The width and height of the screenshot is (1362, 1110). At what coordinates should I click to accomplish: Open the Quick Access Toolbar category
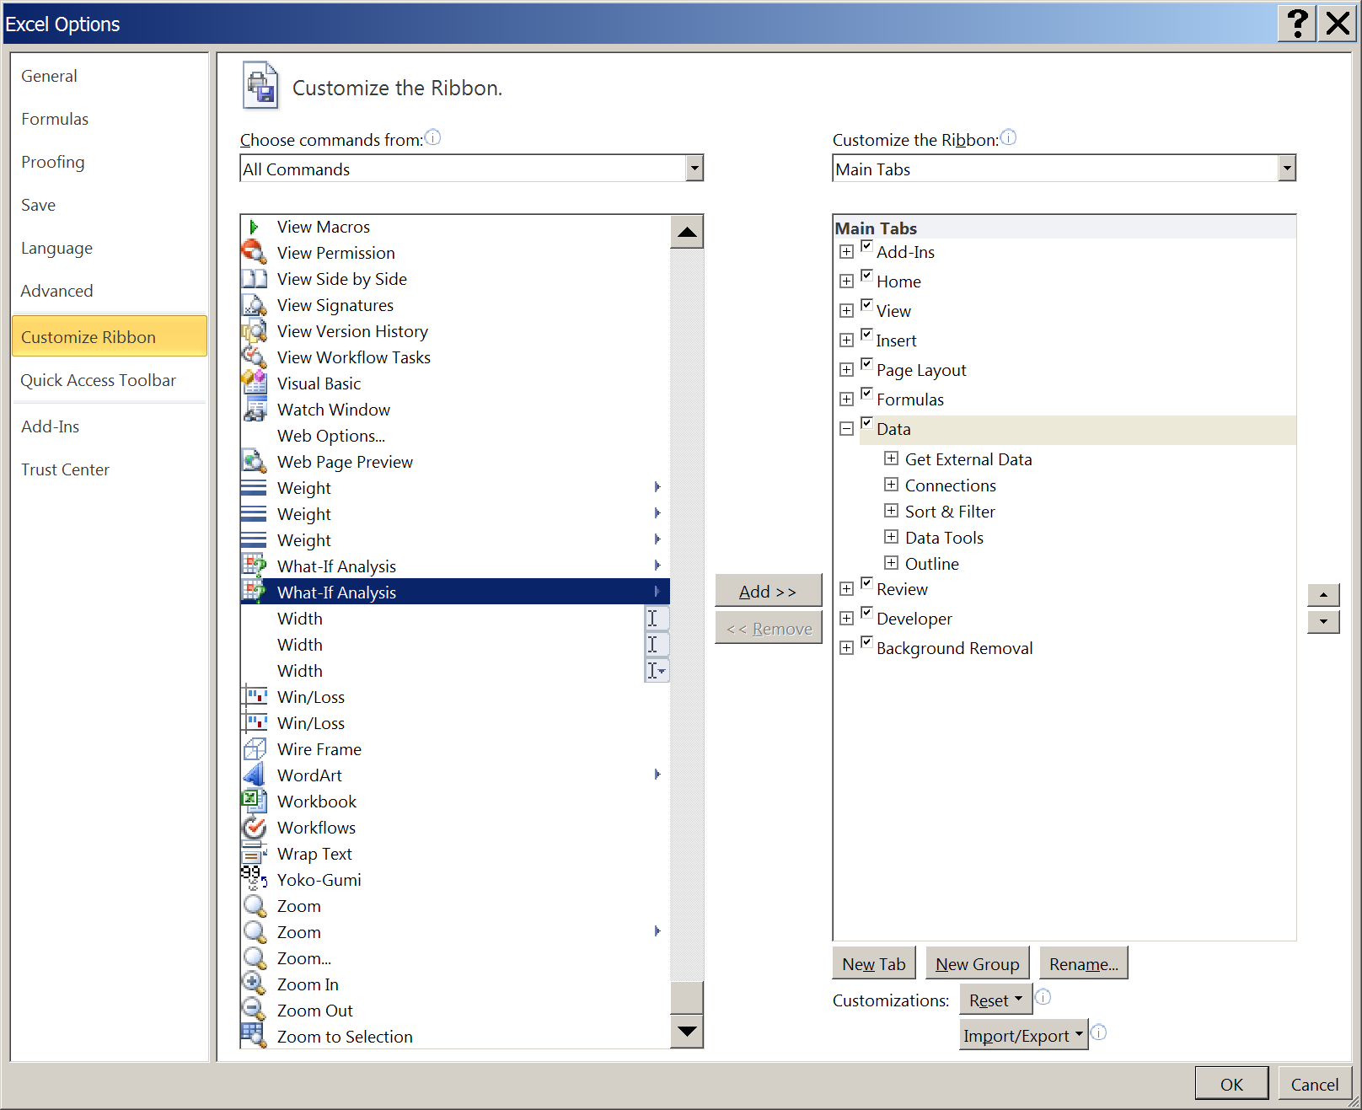109,380
